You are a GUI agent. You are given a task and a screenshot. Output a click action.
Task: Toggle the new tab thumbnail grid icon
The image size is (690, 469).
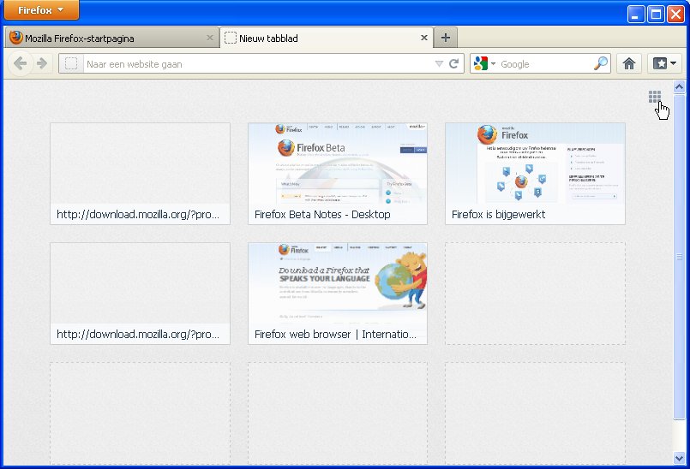coord(655,98)
